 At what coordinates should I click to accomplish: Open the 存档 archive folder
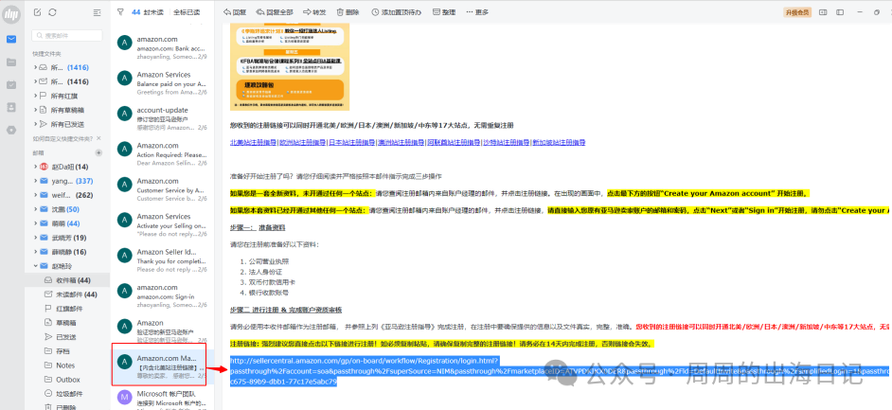pos(67,351)
